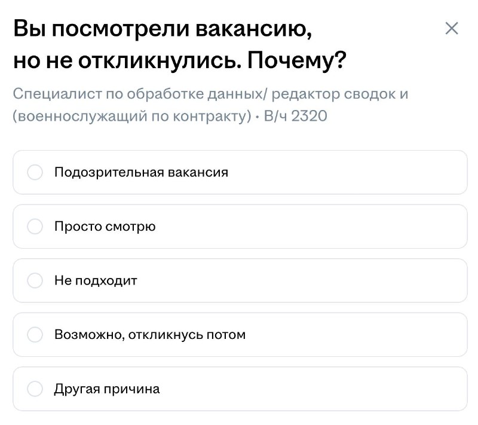The width and height of the screenshot is (478, 425).
Task: Click the 'Просто смотрю' label text
Action: point(105,227)
